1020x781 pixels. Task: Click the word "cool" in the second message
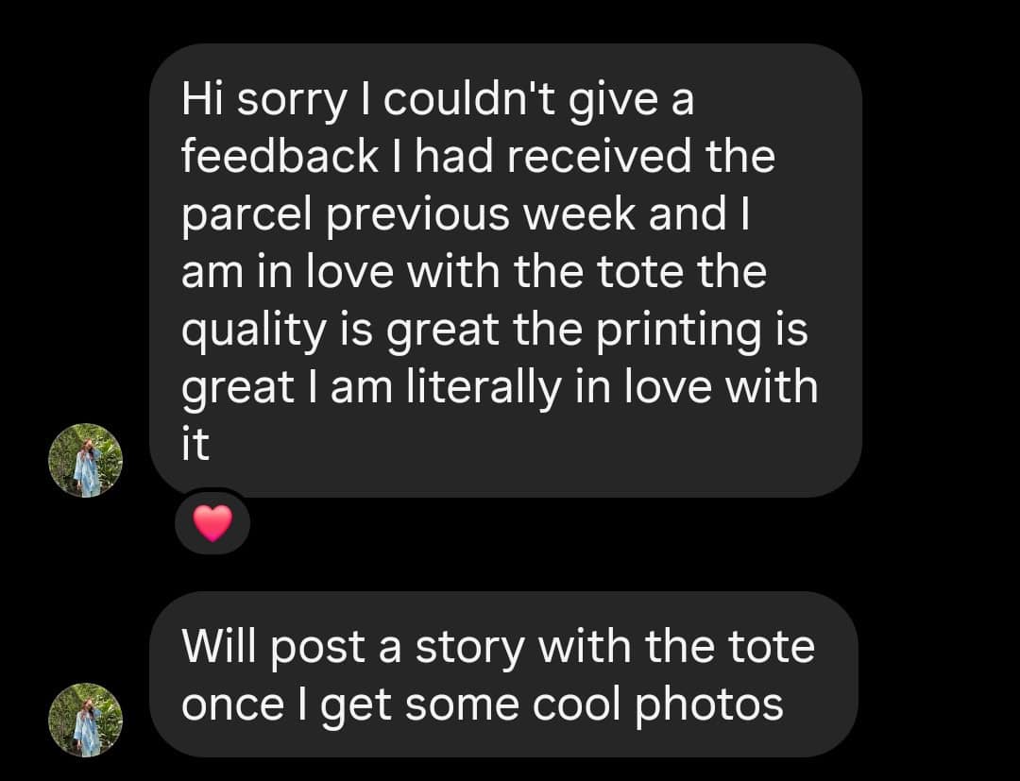pyautogui.click(x=578, y=704)
